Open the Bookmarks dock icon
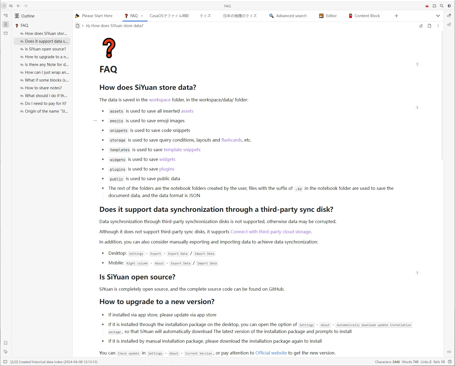 6,343
